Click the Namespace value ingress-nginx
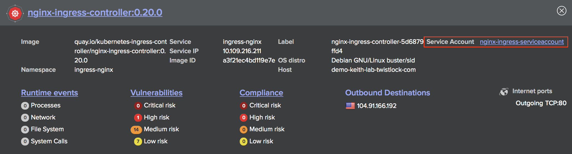 (x=94, y=70)
